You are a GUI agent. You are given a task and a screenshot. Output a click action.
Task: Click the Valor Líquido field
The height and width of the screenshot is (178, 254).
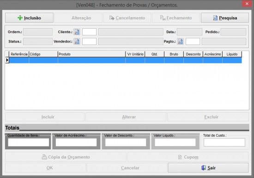pyautogui.click(x=175, y=142)
